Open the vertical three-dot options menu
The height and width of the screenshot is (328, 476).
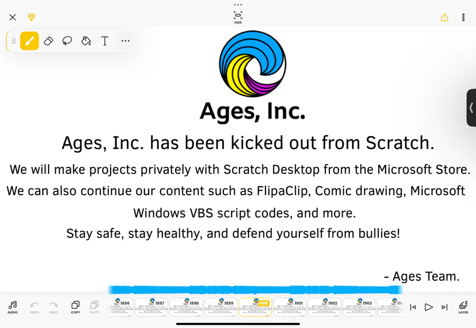click(463, 17)
